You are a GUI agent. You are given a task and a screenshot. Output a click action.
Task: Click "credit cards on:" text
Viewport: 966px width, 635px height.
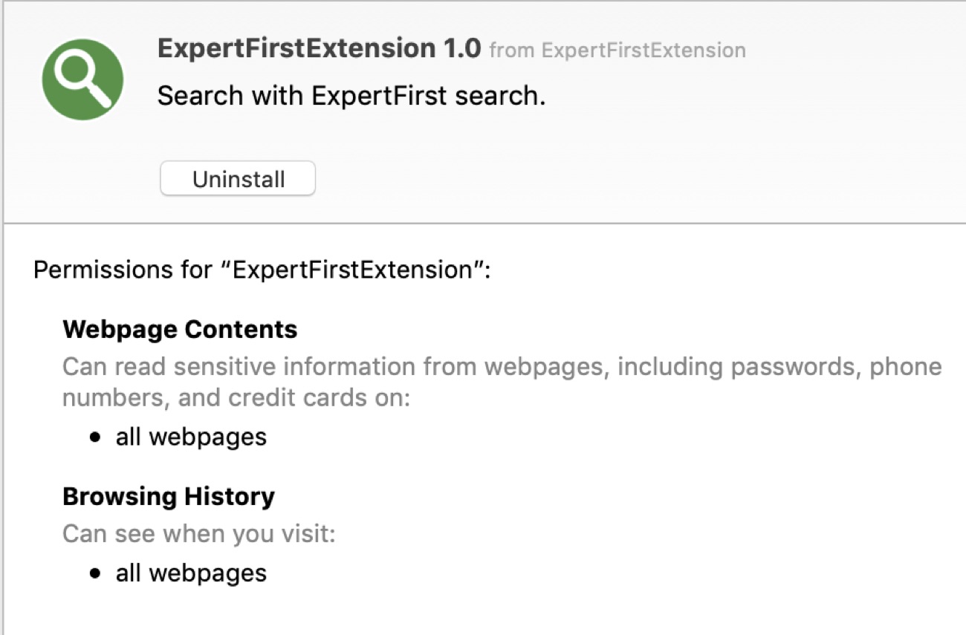(x=319, y=398)
